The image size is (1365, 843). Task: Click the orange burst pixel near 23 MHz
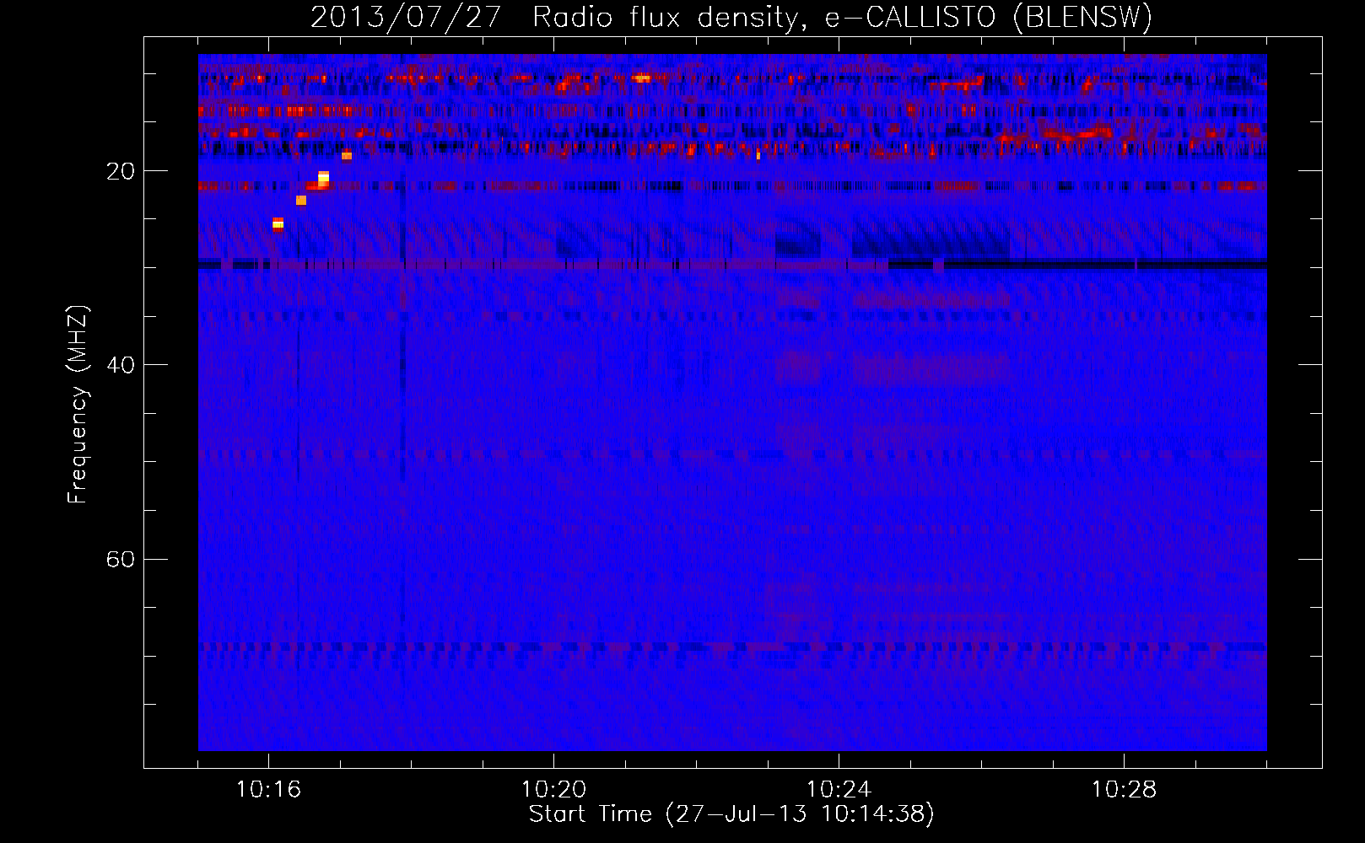pyautogui.click(x=301, y=201)
